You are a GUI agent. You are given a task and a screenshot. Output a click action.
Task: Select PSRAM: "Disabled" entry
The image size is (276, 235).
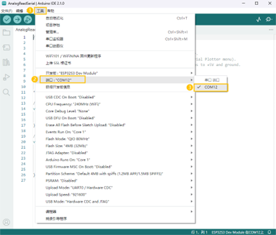point(115,181)
